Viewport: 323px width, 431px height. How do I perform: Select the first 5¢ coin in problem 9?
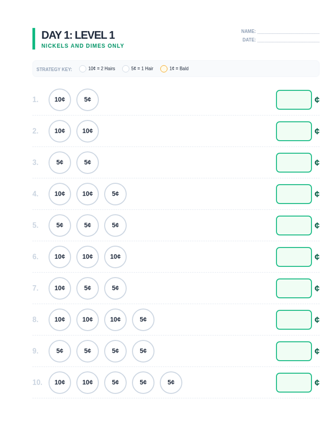[x=59, y=351]
